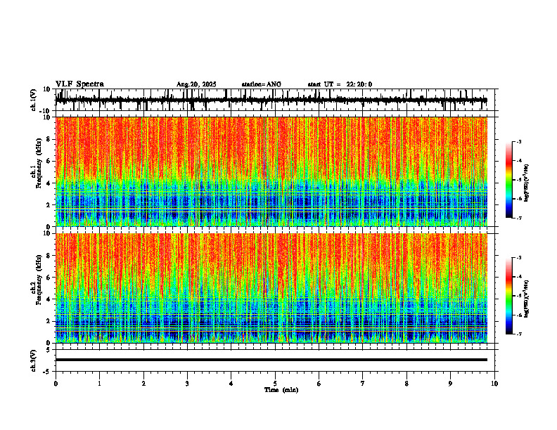Image resolution: width=557 pixels, height=430 pixels.
Task: Click time axis tick label '9'
Action: click(x=450, y=384)
